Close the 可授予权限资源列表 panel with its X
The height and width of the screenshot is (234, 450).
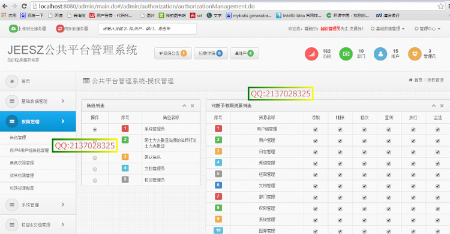click(x=442, y=106)
